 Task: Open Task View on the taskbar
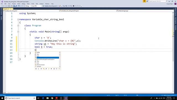[38, 98]
